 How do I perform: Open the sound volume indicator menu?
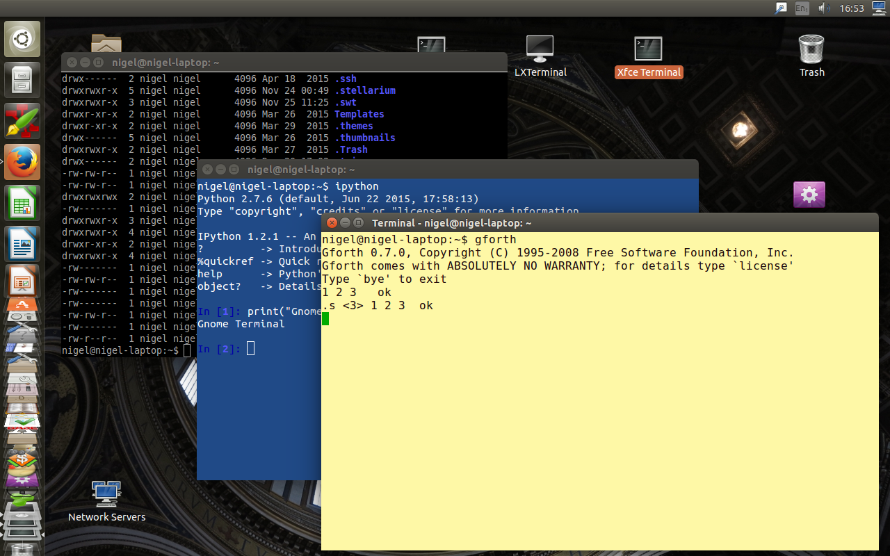(x=825, y=8)
